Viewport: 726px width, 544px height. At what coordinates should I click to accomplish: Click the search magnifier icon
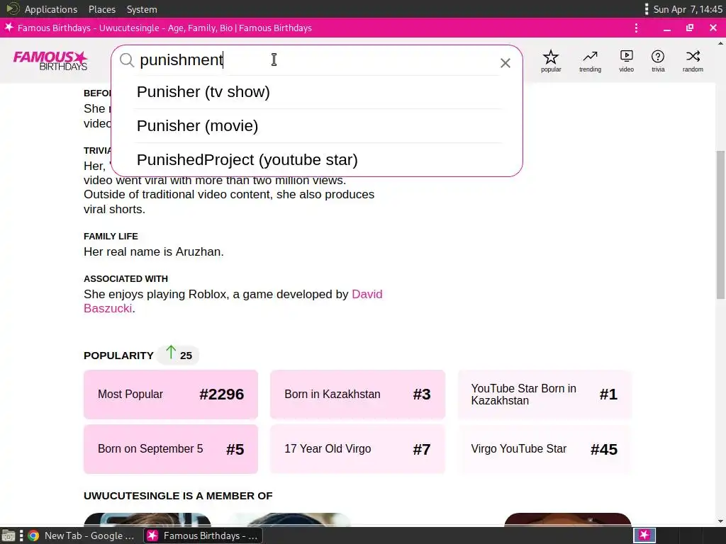pyautogui.click(x=127, y=60)
